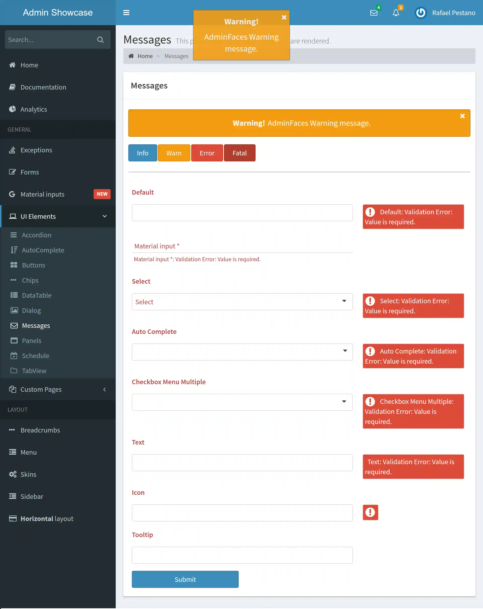Click the power avatar icon near Rafael Pestano
The height and width of the screenshot is (609, 483).
(420, 13)
